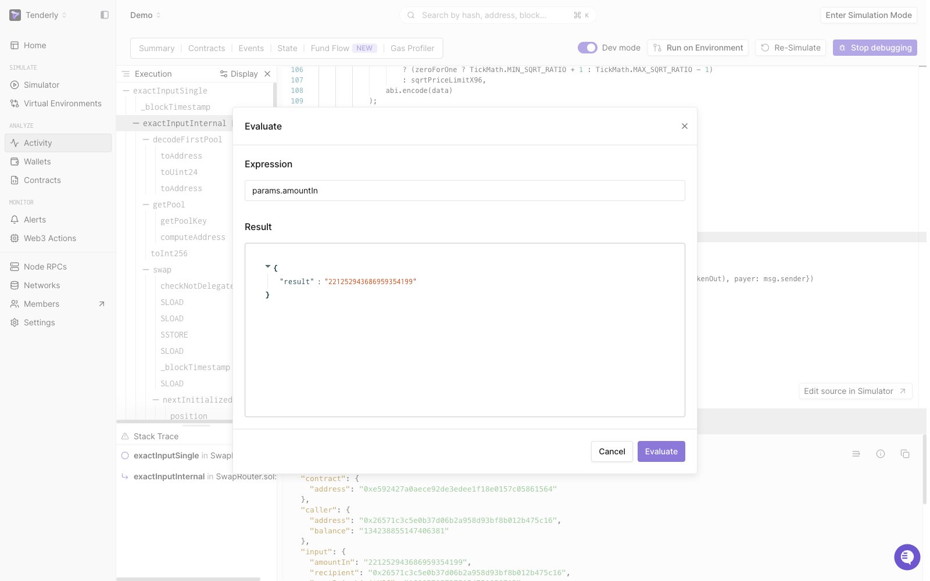Switch to the State tab
Screen dimensions: 930x581
[x=287, y=48]
